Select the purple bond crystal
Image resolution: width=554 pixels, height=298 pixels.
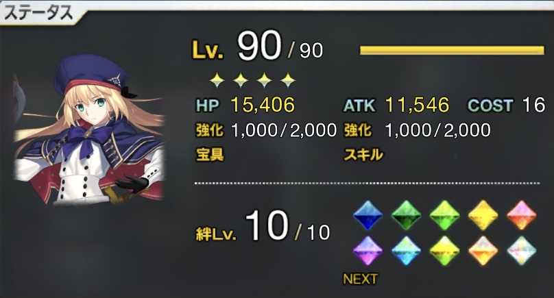(368, 251)
